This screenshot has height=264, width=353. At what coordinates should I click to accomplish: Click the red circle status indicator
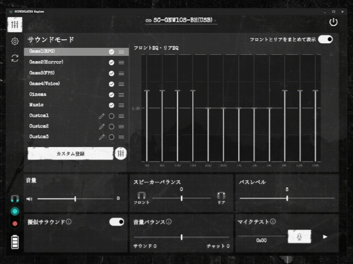pos(15,224)
